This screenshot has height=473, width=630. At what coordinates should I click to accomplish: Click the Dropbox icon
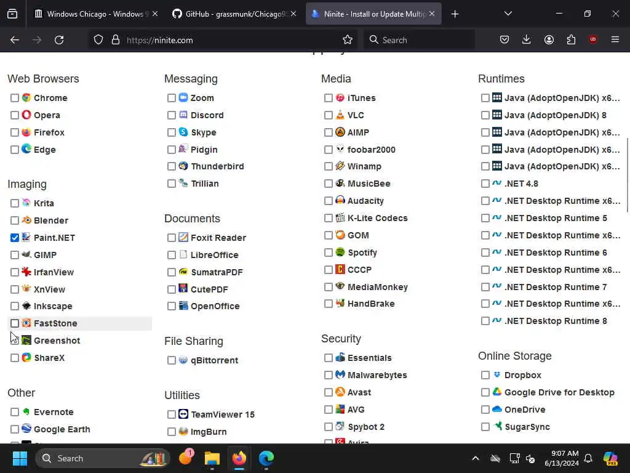(497, 375)
